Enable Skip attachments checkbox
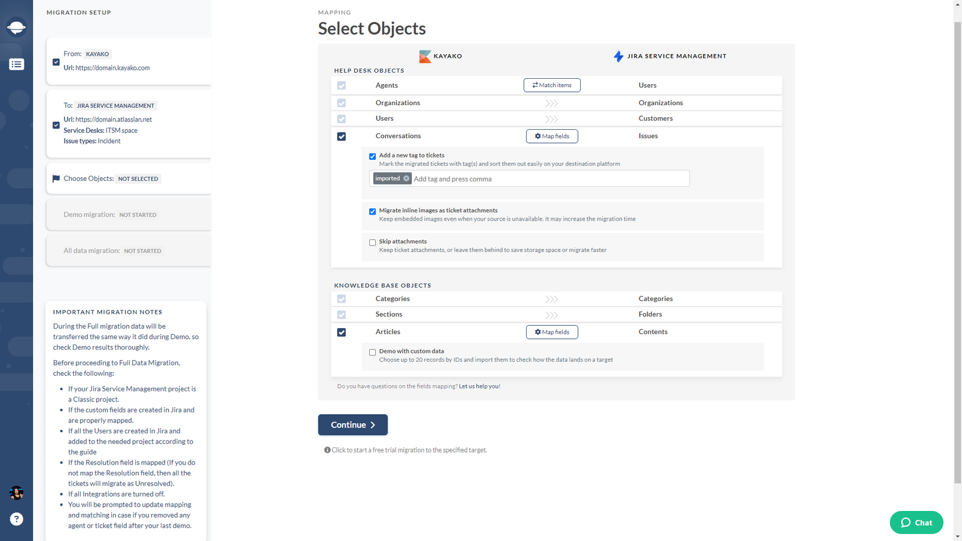Viewport: 962px width, 541px height. point(373,243)
